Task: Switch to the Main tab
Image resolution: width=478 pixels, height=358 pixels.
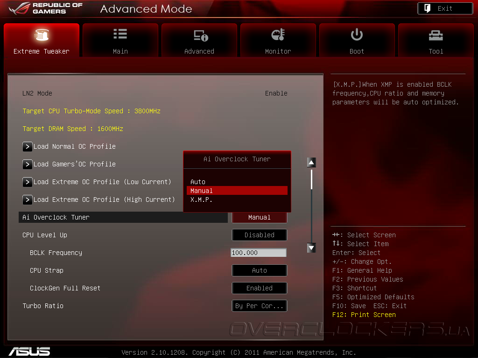Action: [120, 40]
